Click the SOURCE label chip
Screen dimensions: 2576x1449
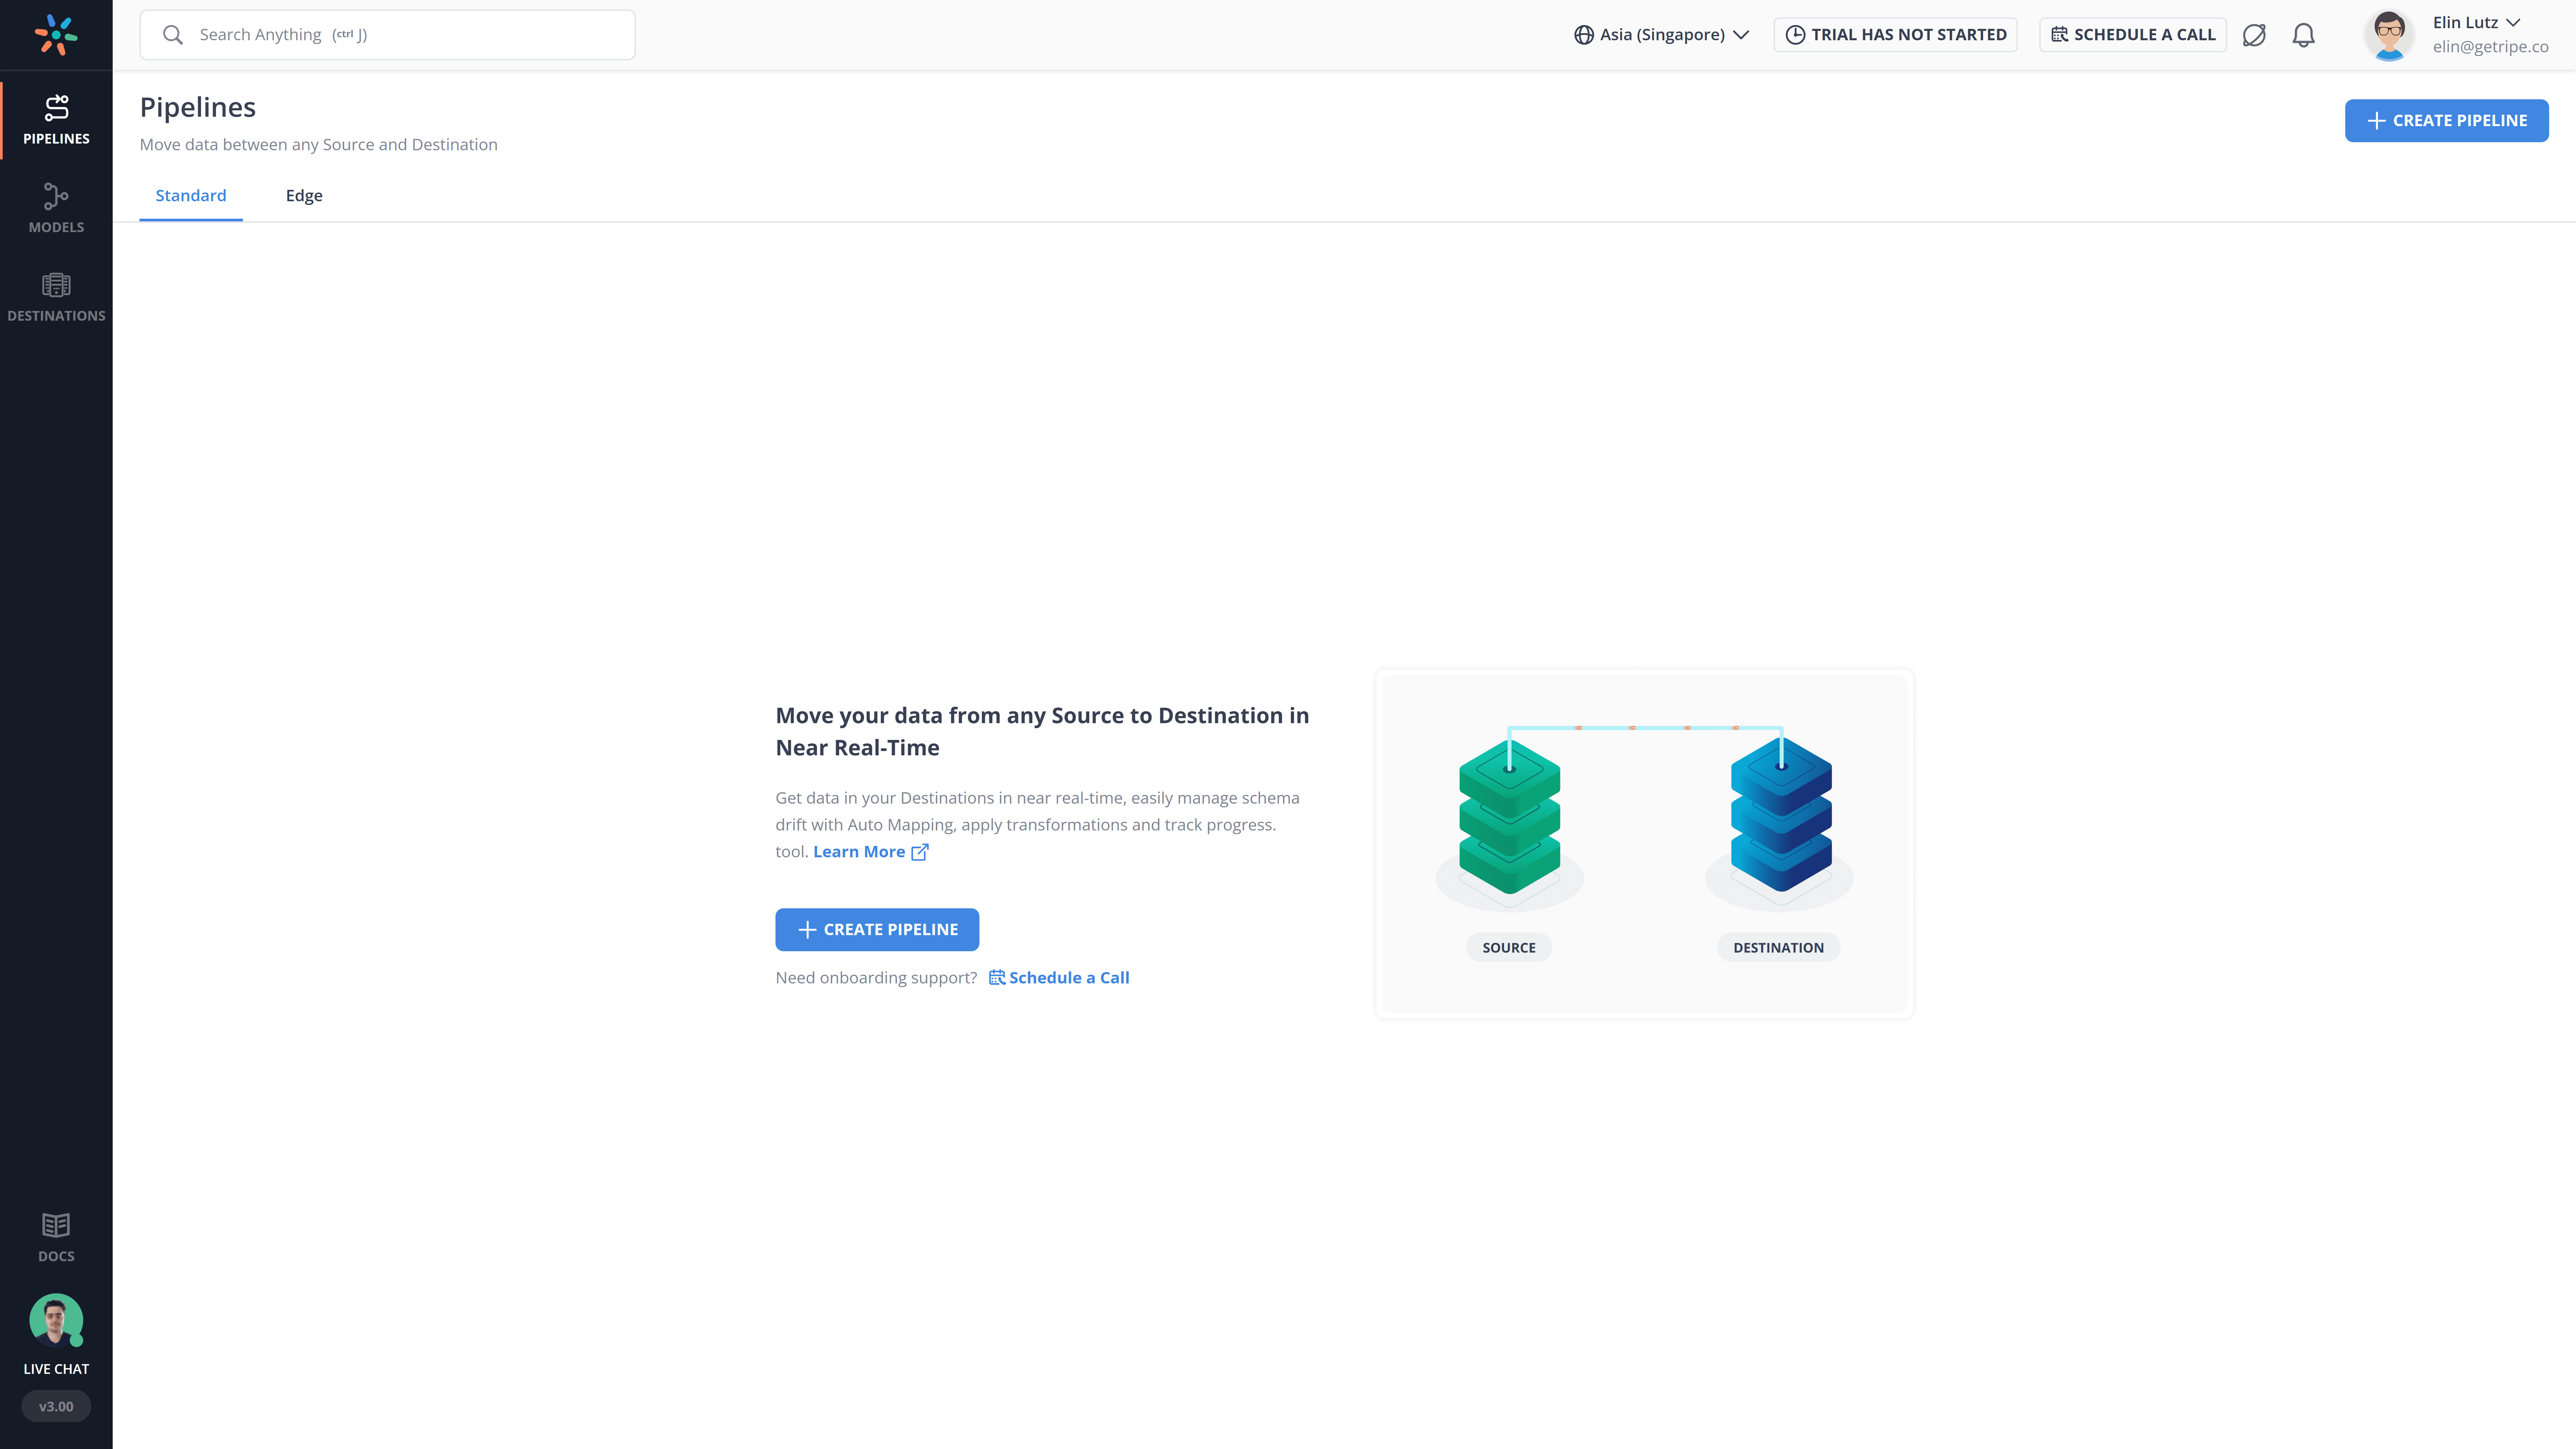[x=1509, y=948]
